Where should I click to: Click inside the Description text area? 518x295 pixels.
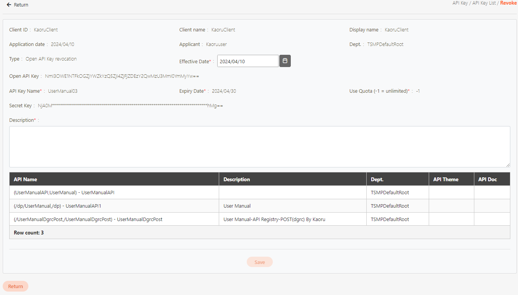click(x=259, y=146)
